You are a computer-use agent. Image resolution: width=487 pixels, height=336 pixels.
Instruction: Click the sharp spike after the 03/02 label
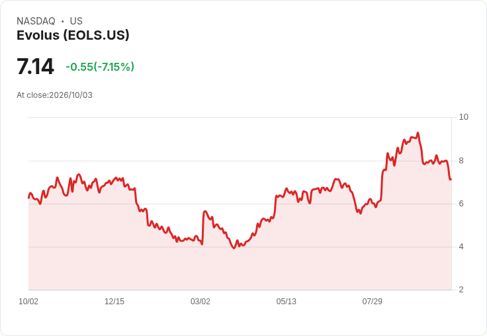click(205, 211)
